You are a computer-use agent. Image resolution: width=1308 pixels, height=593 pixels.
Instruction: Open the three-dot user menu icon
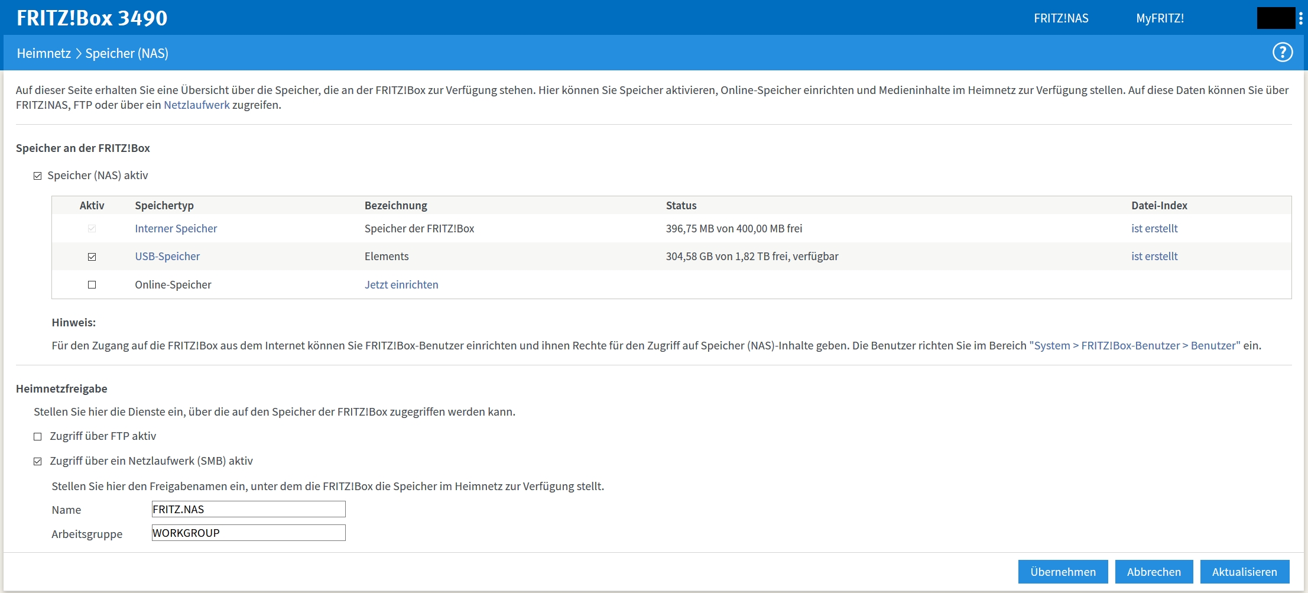(x=1301, y=18)
